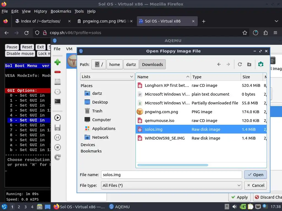This screenshot has width=282, height=211.
Task: Stop the VM using the stop icon
Action: 58,147
